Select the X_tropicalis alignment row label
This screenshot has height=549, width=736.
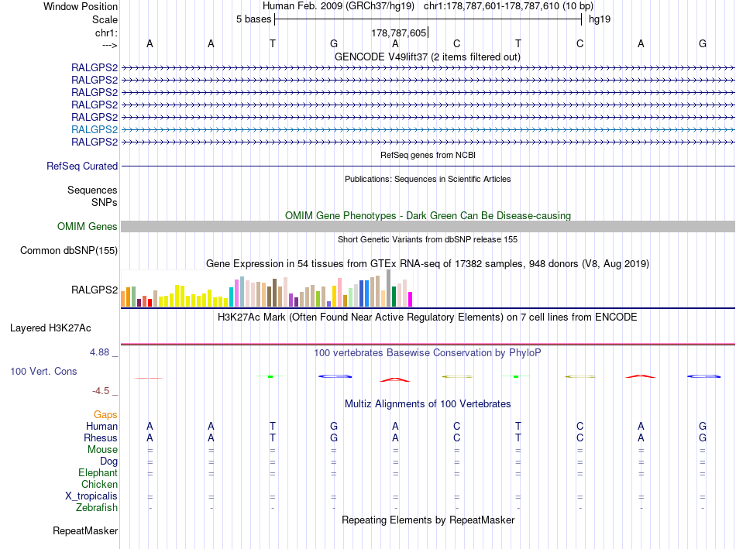pyautogui.click(x=91, y=496)
